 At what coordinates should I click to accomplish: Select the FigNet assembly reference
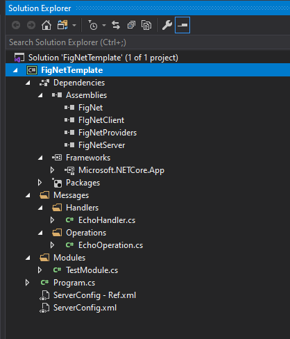tap(91, 108)
